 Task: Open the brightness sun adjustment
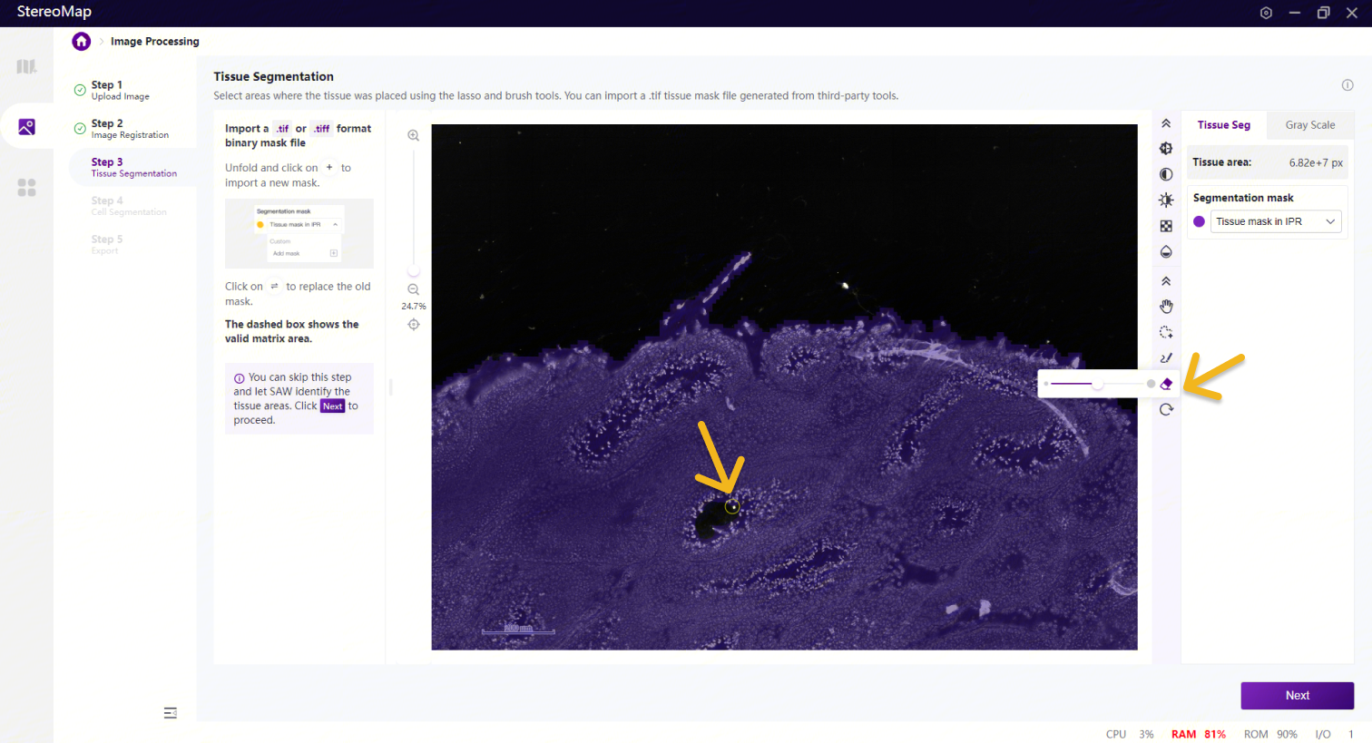pos(1166,200)
